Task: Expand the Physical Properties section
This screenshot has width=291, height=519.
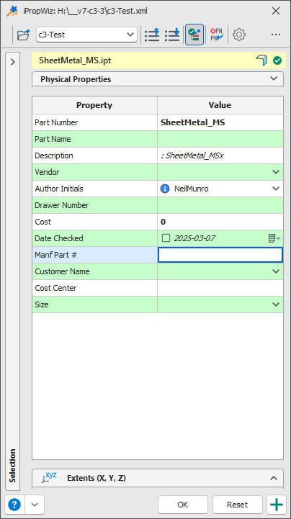Action: pos(158,79)
